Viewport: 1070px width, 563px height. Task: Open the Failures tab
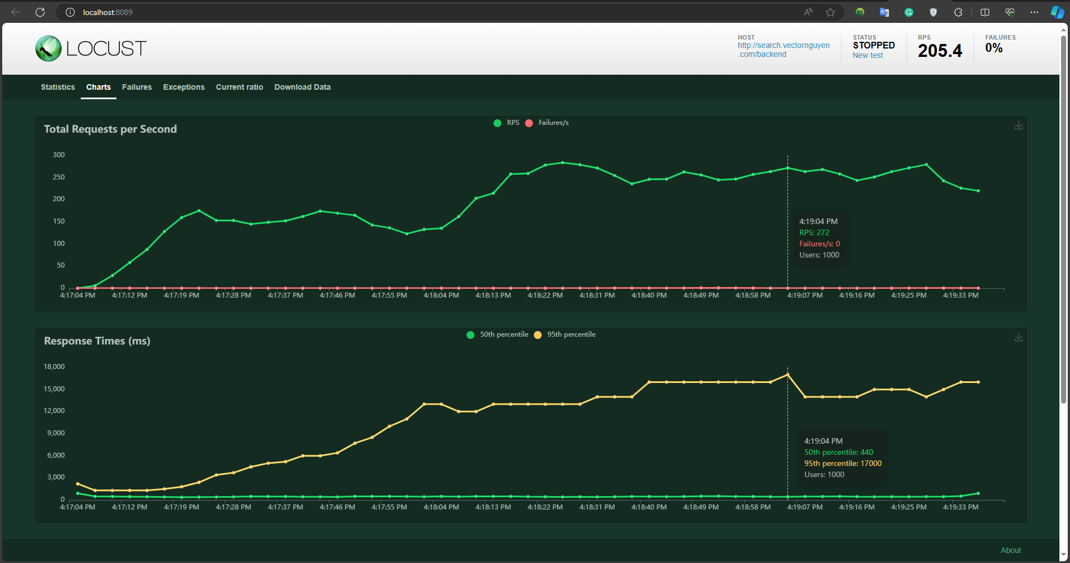(x=137, y=87)
